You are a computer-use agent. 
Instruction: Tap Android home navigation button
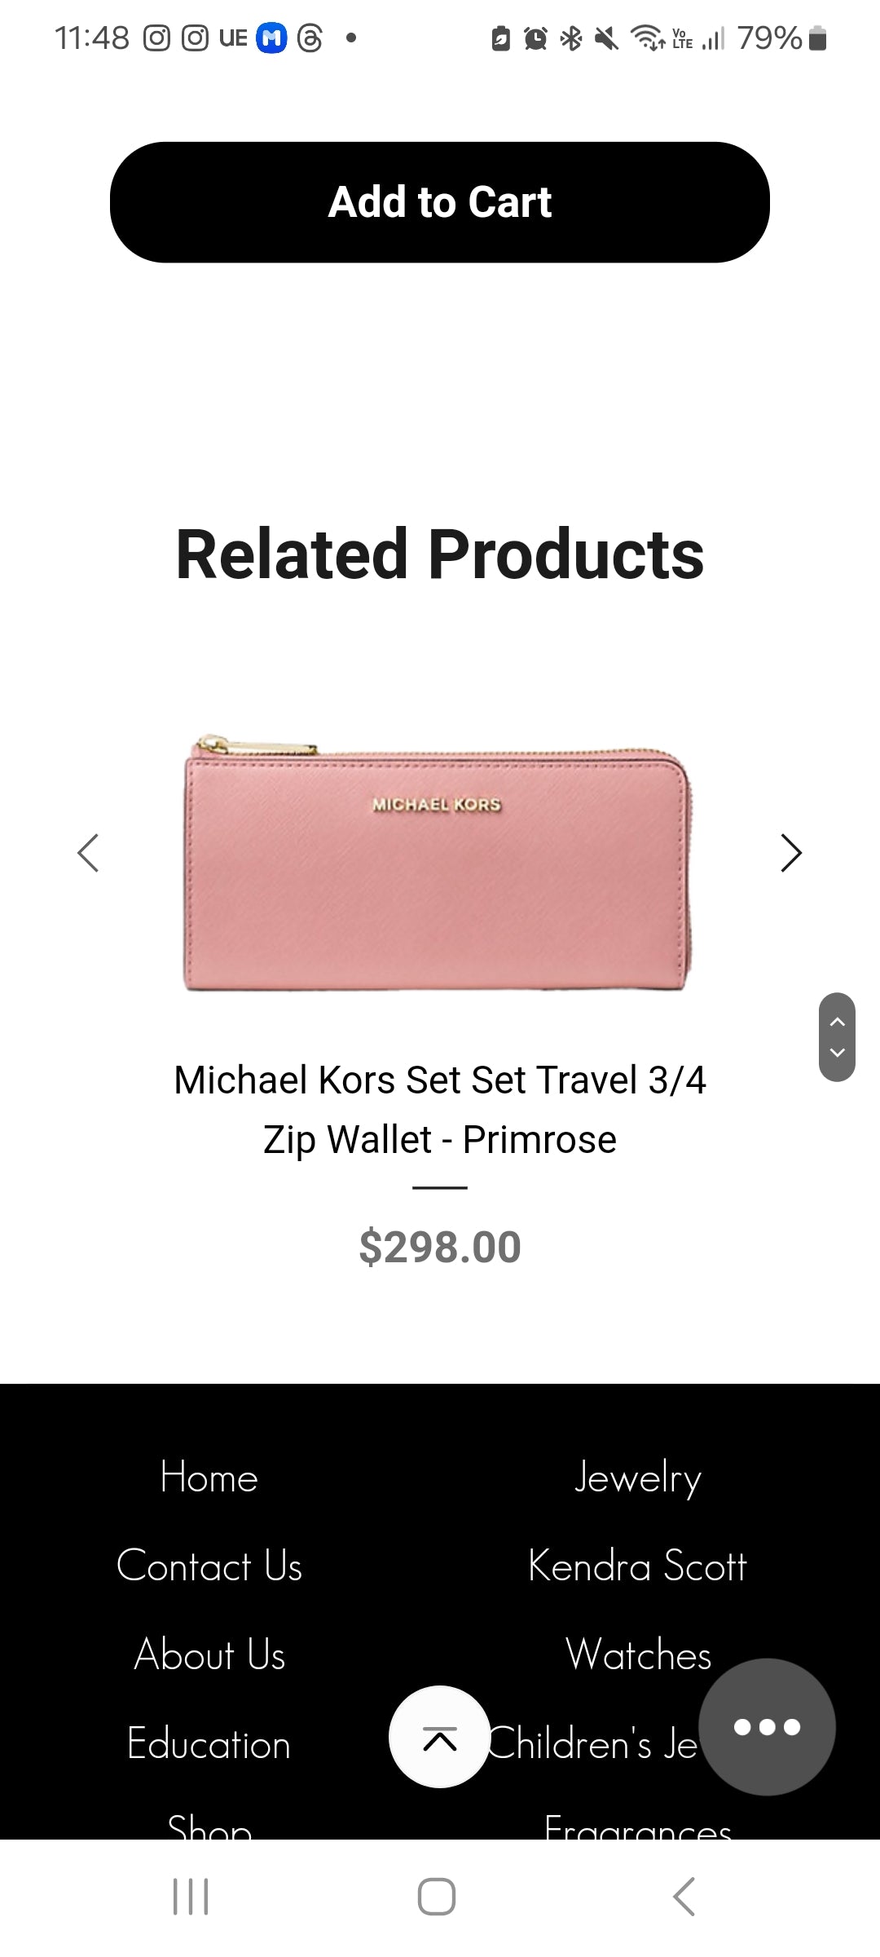tap(437, 1896)
